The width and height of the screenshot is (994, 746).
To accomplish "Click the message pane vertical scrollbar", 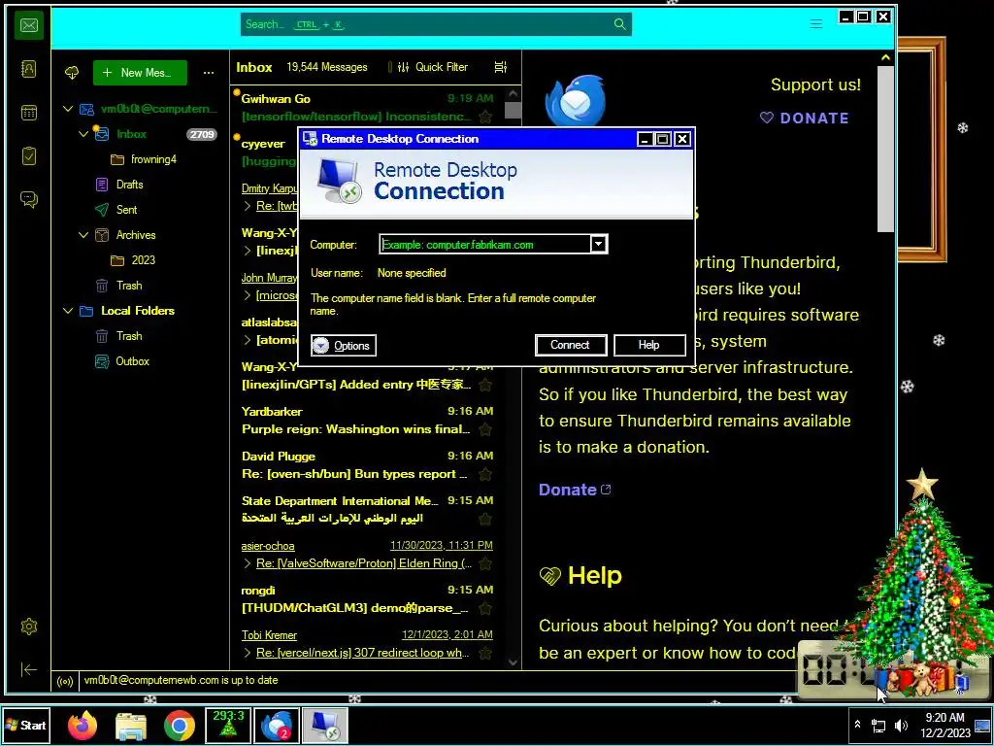I will pos(885,149).
